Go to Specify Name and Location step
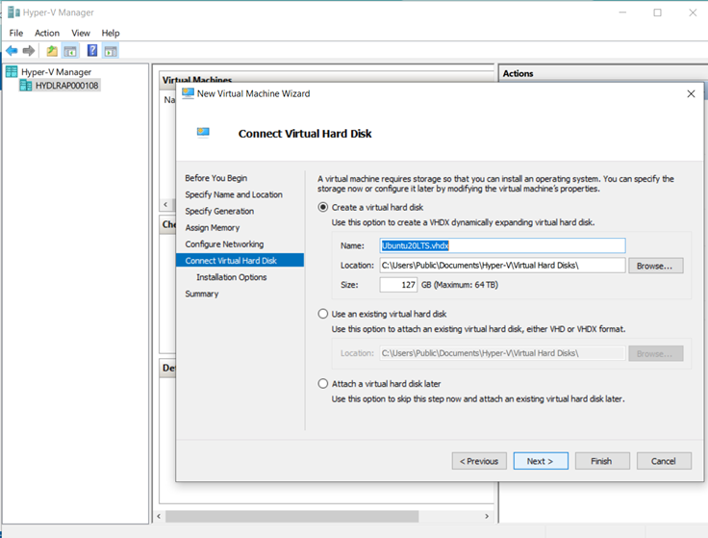 [234, 194]
